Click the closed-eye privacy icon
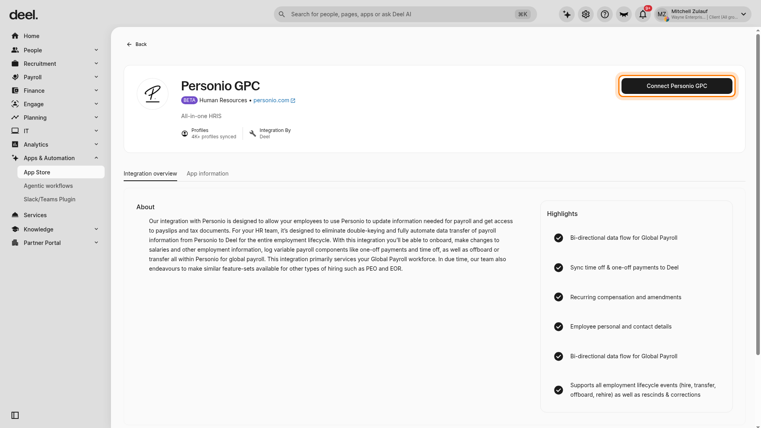Viewport: 761px width, 428px height. pos(624,15)
